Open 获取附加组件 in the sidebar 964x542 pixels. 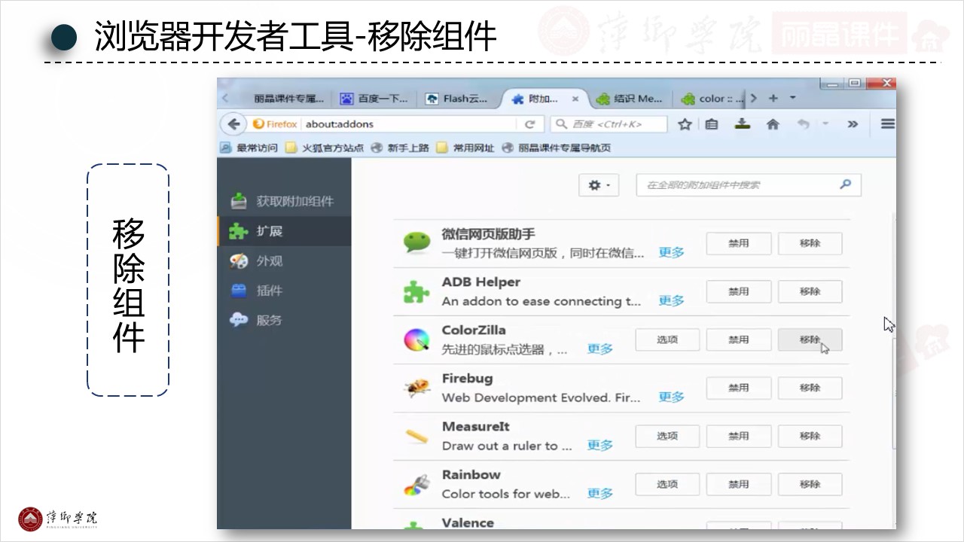point(284,201)
